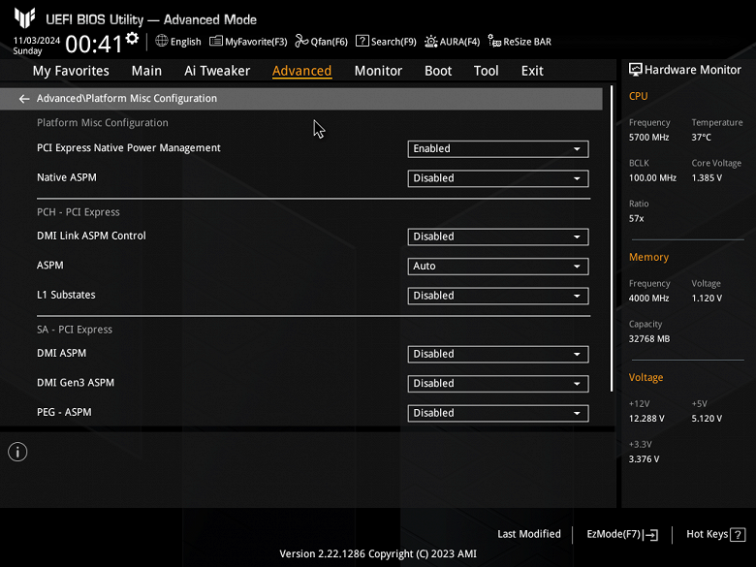The width and height of the screenshot is (756, 567).
Task: Switch to EzMode(F7)
Action: tap(622, 534)
